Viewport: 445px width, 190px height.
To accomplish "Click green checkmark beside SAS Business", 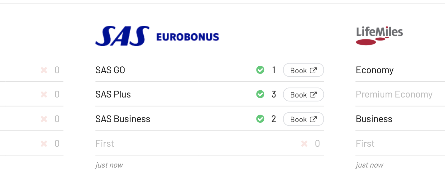I will coord(260,119).
